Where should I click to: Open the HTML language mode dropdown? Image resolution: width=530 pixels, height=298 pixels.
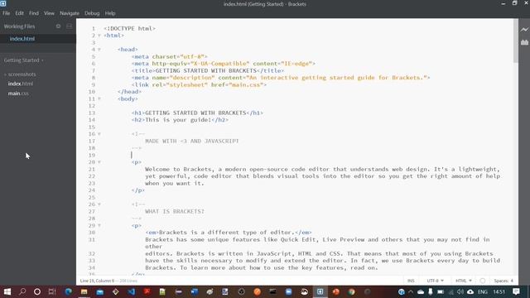[x=464, y=281]
